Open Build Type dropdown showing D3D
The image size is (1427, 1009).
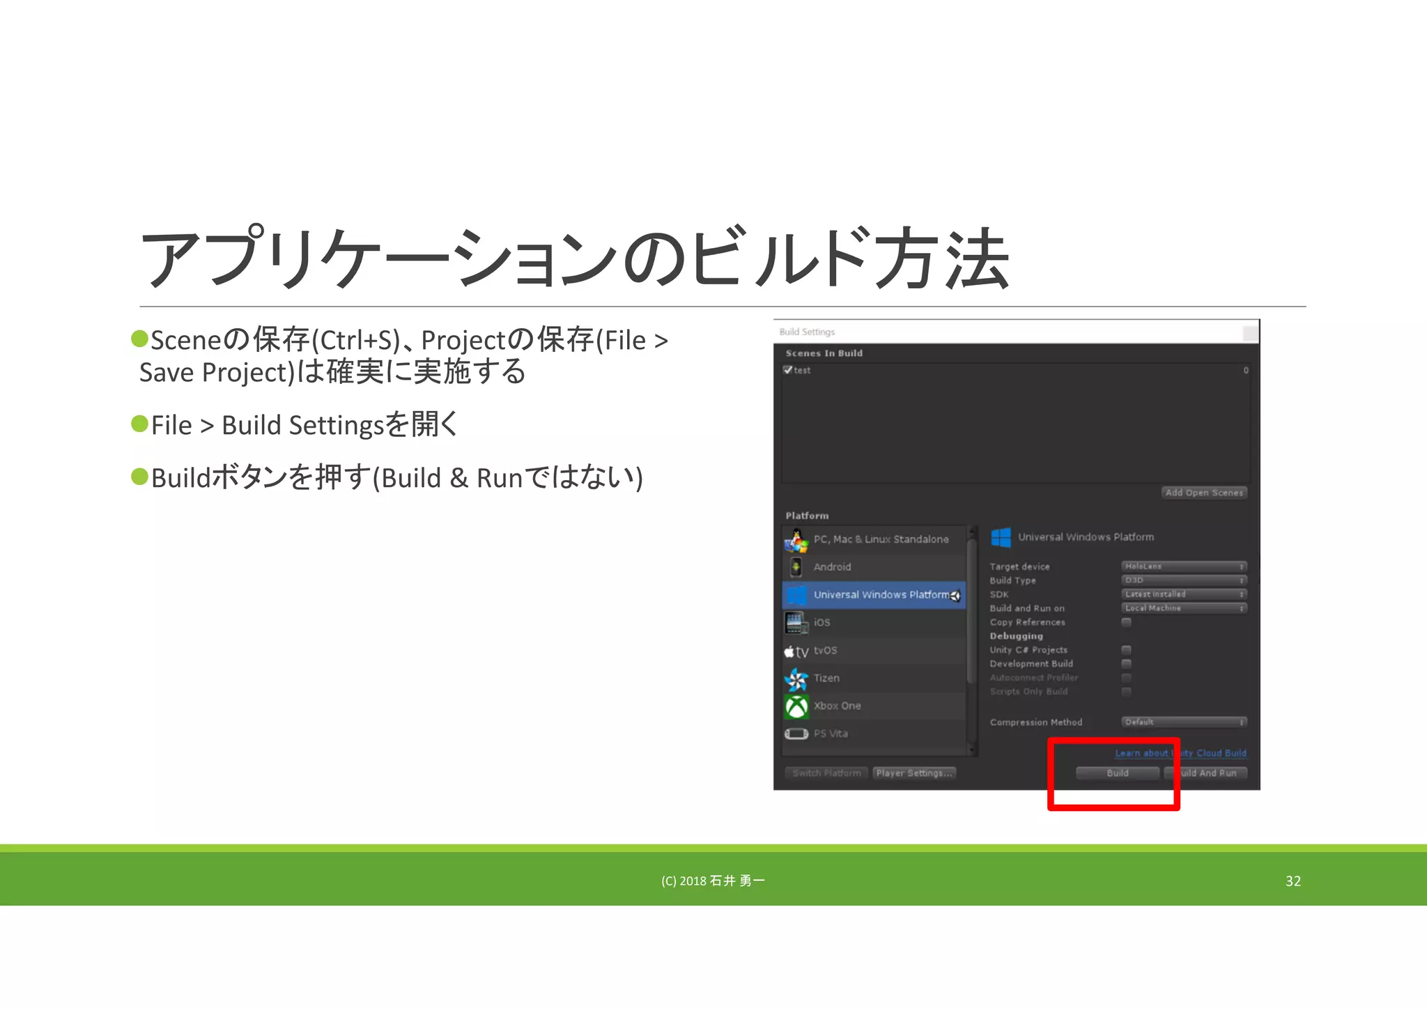[x=1184, y=580]
